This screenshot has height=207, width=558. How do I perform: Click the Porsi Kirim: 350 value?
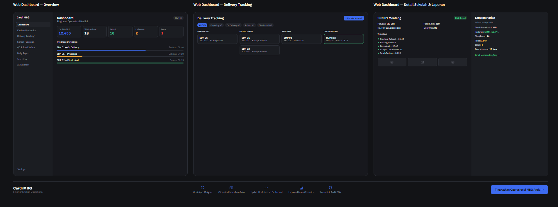[432, 24]
